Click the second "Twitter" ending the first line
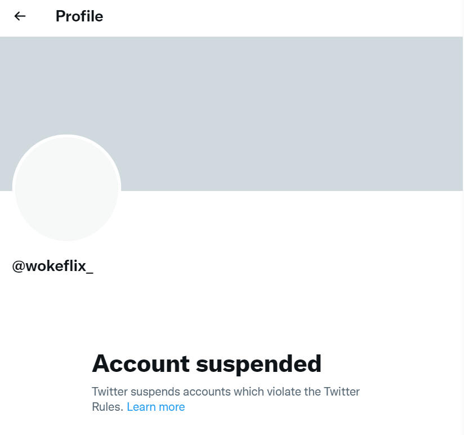Viewport: 465px width, 435px height. [342, 391]
